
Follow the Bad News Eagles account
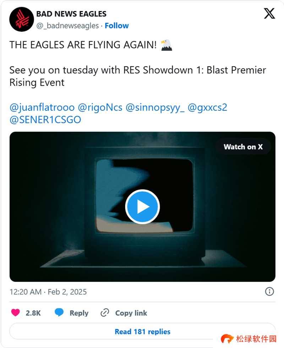tap(117, 26)
